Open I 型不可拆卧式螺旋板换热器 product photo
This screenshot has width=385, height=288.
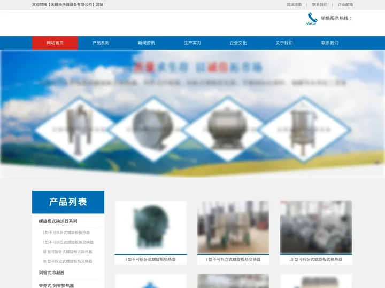[x=151, y=227]
